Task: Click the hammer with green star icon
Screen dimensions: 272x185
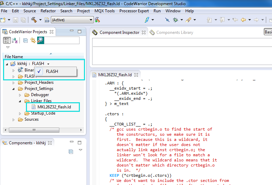Action: (97, 20)
